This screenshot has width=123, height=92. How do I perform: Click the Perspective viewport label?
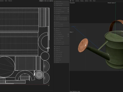[x=72, y=3]
